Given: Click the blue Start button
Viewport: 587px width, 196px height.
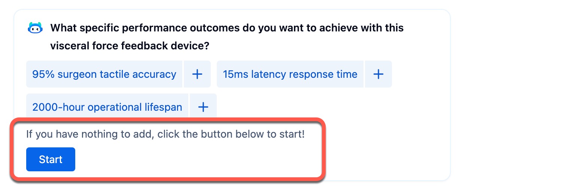Looking at the screenshot, I should point(51,159).
